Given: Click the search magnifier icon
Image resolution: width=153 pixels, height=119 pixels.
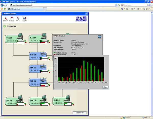Looking at the screenshot, I should tap(149, 5).
